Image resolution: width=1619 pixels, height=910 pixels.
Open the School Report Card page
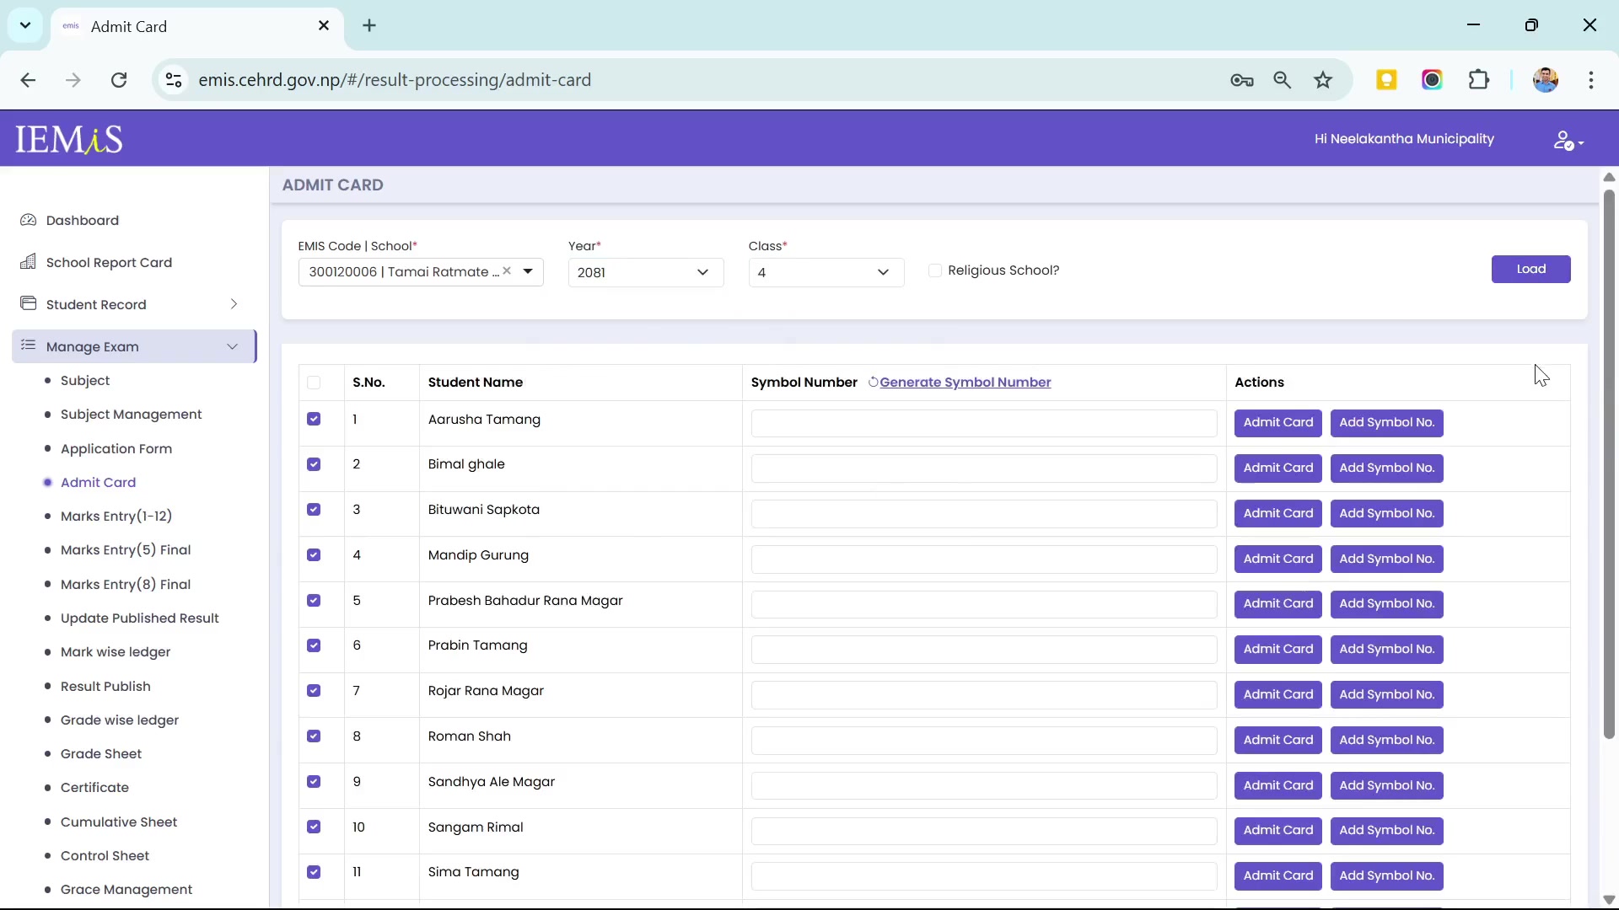point(109,262)
